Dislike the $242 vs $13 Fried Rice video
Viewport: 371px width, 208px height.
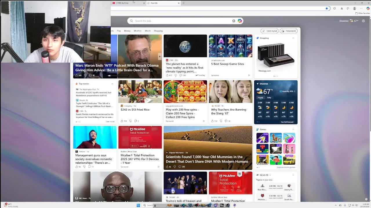130,121
